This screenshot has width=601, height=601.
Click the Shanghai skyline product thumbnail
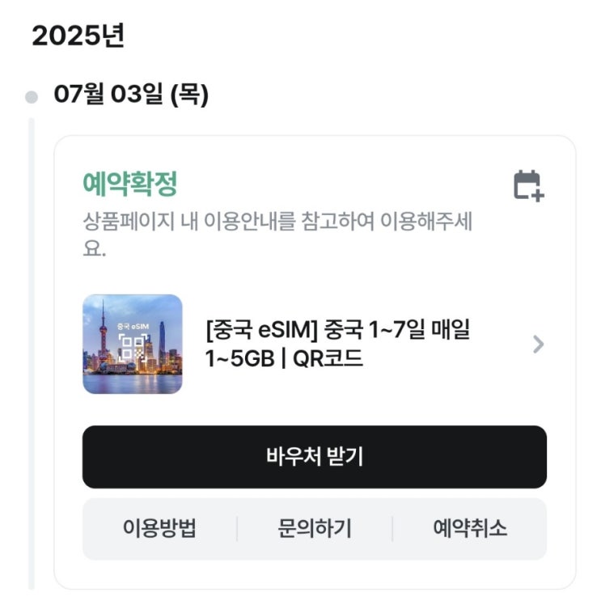tap(133, 345)
